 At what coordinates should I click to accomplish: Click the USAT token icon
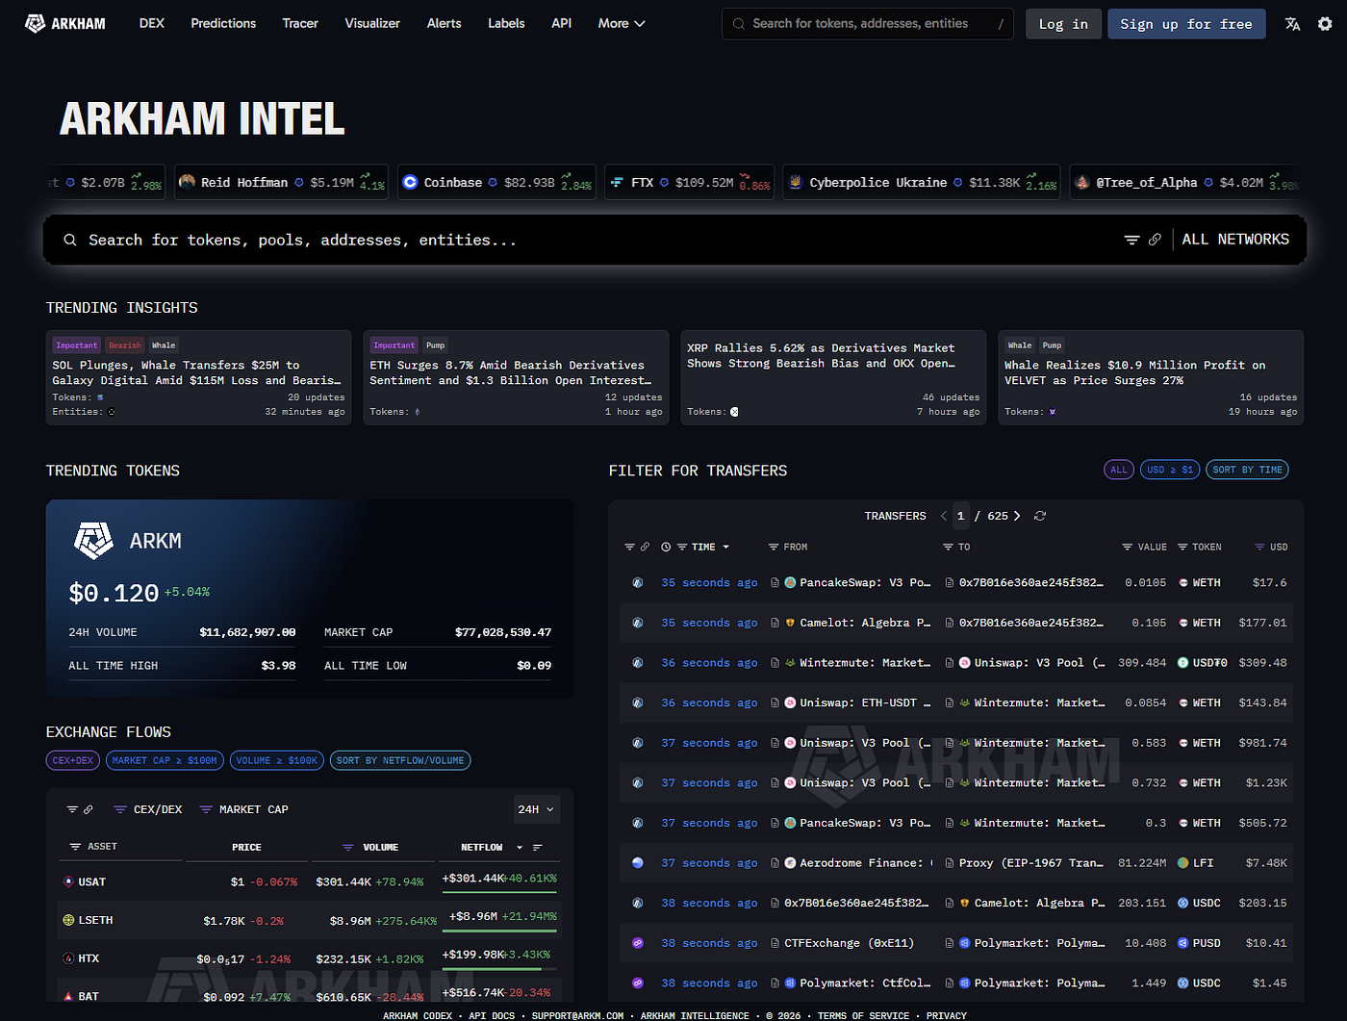pyautogui.click(x=68, y=881)
